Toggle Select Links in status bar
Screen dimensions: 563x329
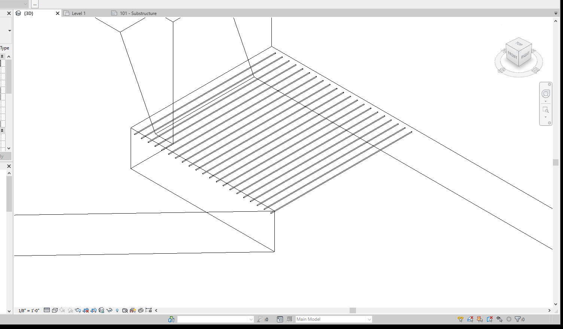(x=460, y=319)
